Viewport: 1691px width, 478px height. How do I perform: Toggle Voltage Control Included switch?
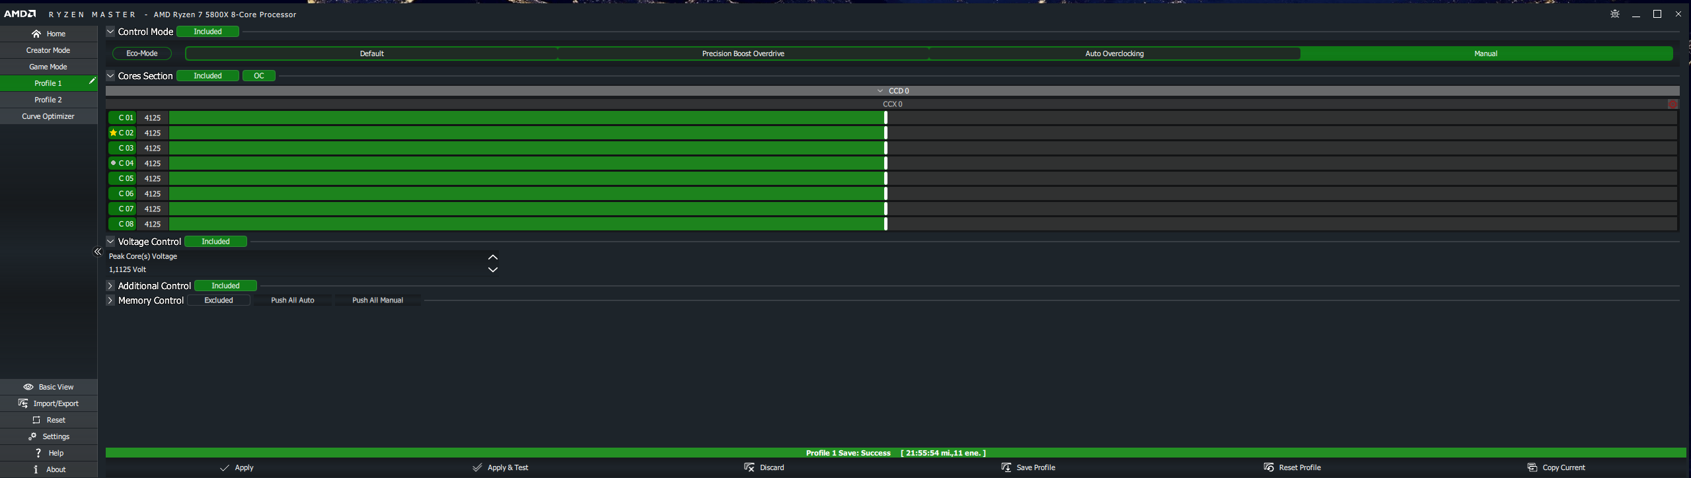[215, 242]
